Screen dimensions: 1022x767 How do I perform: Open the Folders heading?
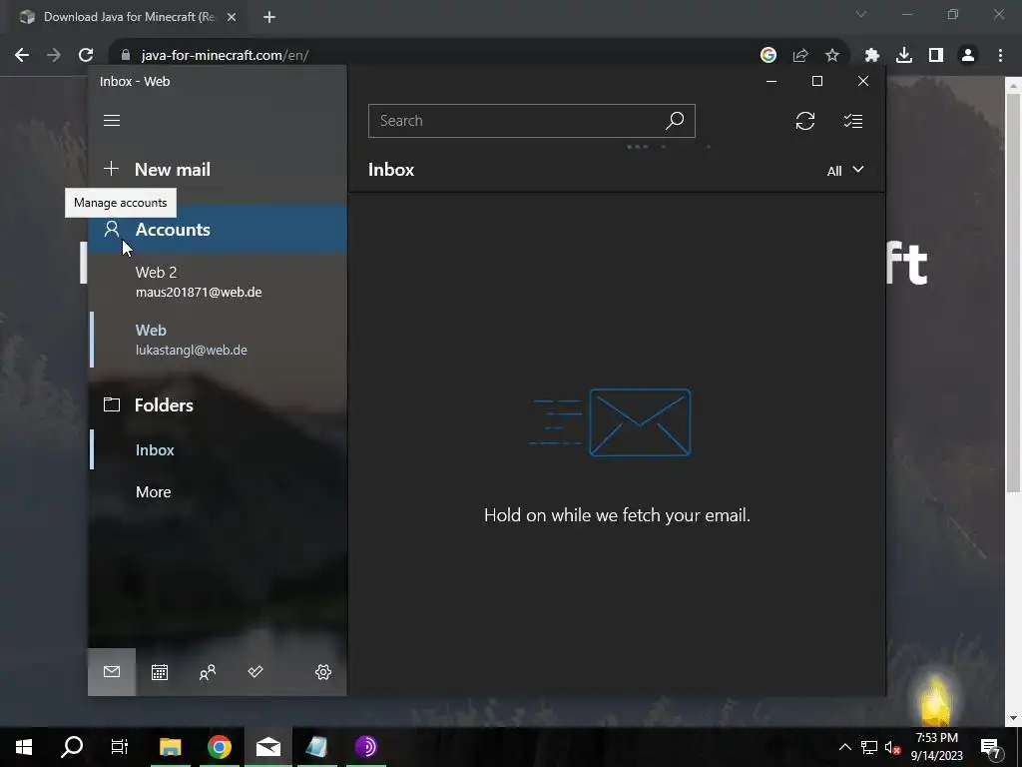(218, 405)
